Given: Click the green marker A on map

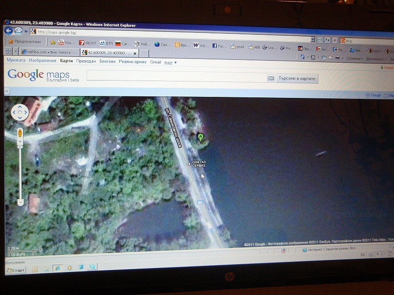Looking at the screenshot, I should pos(200,138).
